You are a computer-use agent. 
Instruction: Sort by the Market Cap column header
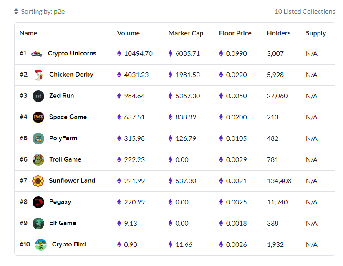[x=186, y=33]
